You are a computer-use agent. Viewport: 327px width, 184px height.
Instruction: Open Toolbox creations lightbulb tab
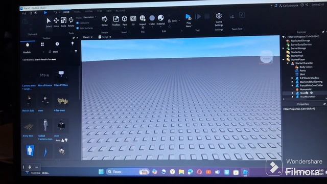click(x=73, y=43)
